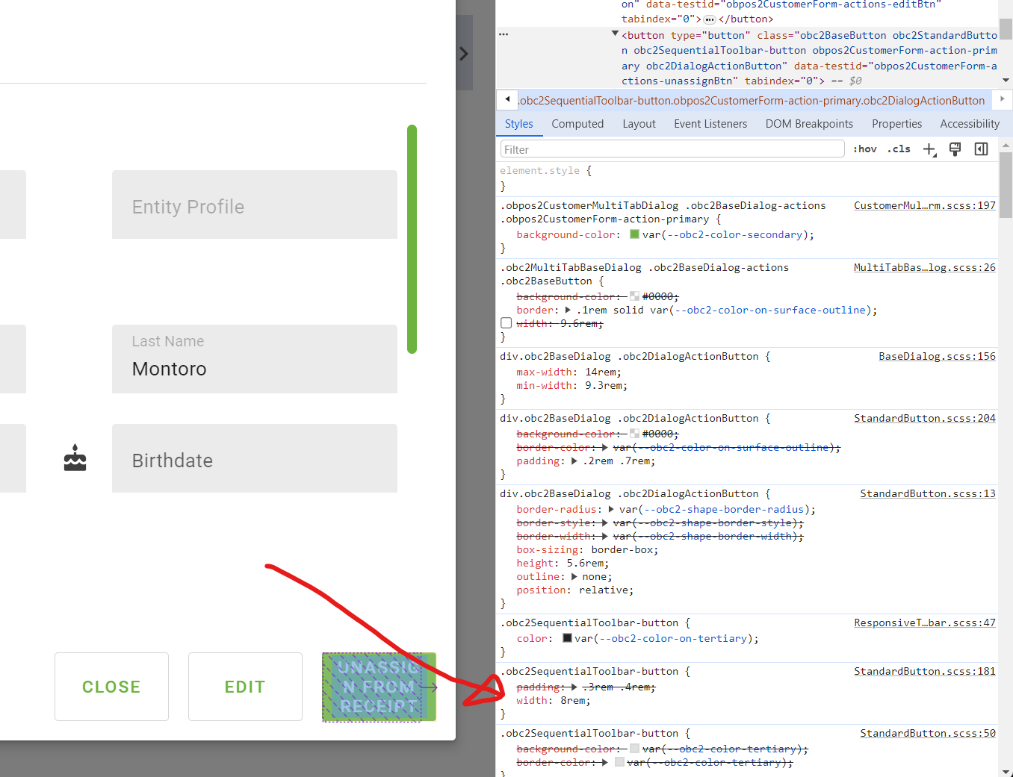Viewport: 1013px width, 777px height.
Task: Click the ellipsis beside the selected button node
Action: click(504, 34)
